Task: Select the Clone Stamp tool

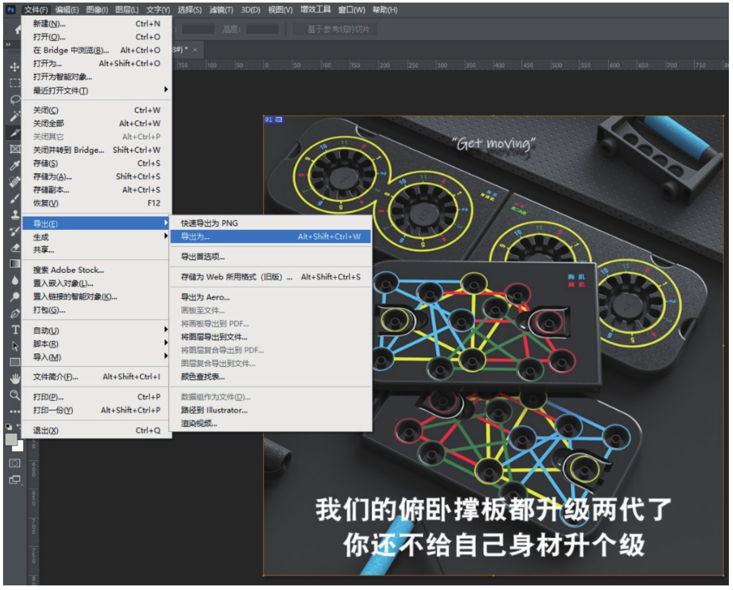Action: click(15, 215)
